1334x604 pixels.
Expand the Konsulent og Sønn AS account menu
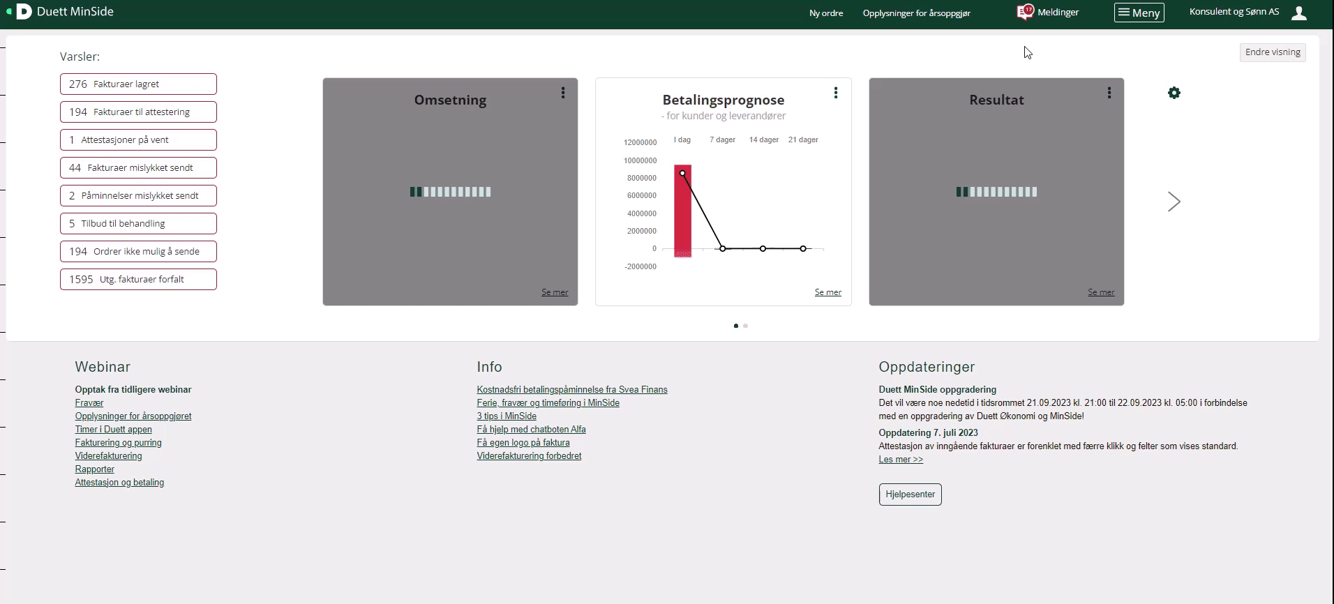[x=1234, y=12]
